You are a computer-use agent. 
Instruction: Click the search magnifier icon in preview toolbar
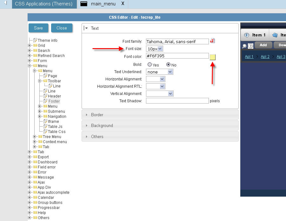point(244,46)
